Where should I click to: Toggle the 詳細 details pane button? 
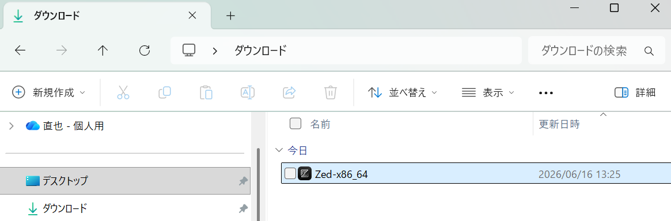click(x=635, y=92)
